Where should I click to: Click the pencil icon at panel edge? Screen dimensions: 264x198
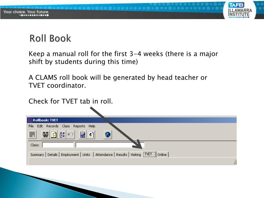click(235, 162)
